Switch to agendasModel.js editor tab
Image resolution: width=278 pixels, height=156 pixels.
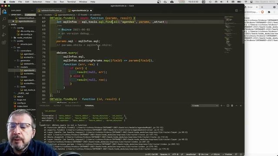coord(80,10)
